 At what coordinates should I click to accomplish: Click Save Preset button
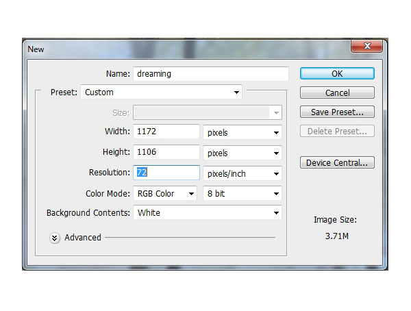pos(337,112)
